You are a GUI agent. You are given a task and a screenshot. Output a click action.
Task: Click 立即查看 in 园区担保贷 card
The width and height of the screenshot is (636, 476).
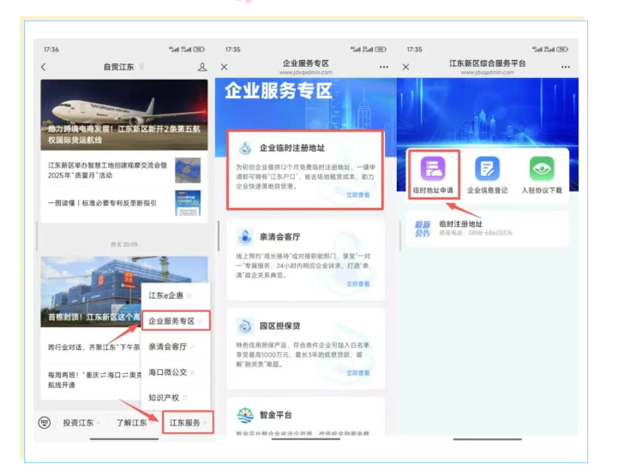[357, 372]
